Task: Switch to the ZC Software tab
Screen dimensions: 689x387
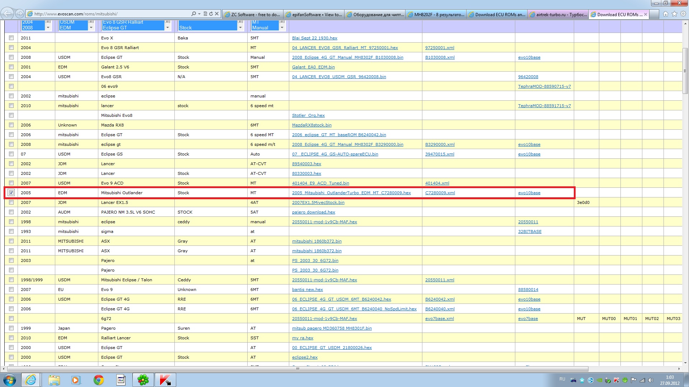Action: coord(252,15)
